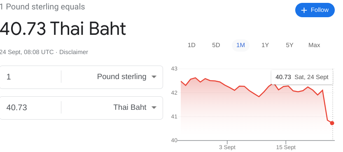
Task: Select the 1M time range
Action: (240, 45)
